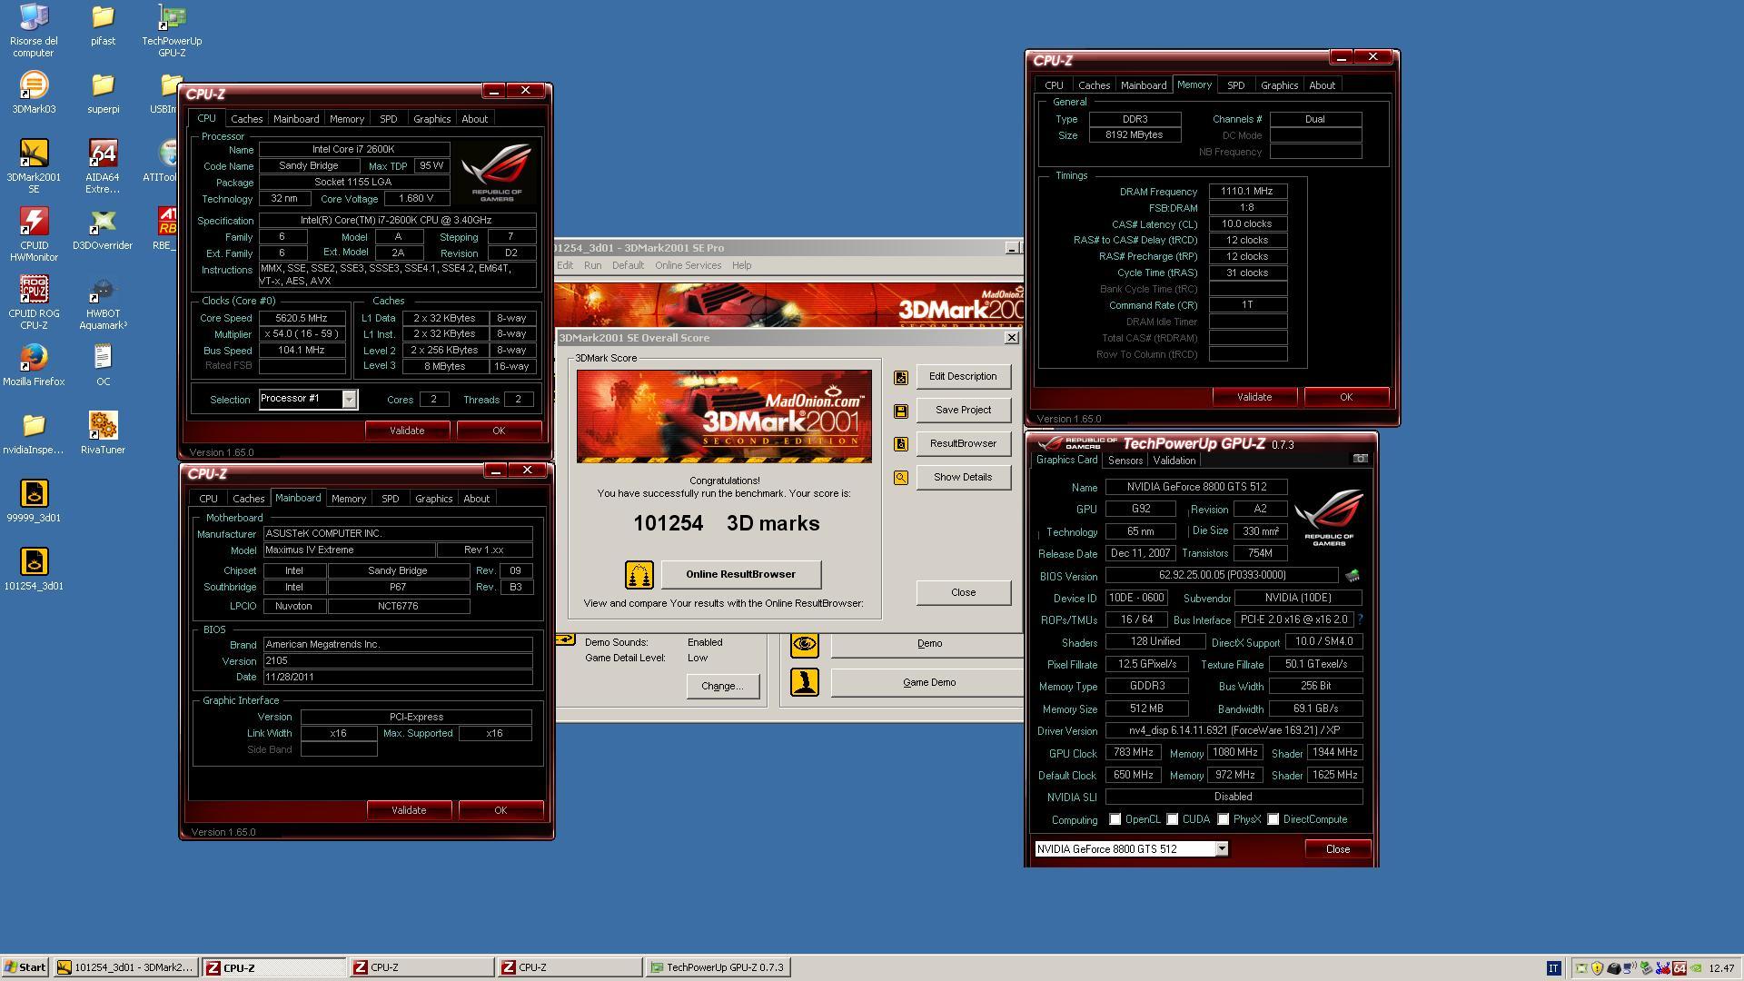This screenshot has width=1744, height=981.
Task: Click the 3DMark2001 score banner image
Action: point(724,416)
